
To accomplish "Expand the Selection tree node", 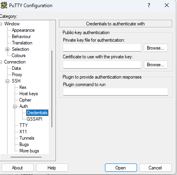I will pos(7,49).
